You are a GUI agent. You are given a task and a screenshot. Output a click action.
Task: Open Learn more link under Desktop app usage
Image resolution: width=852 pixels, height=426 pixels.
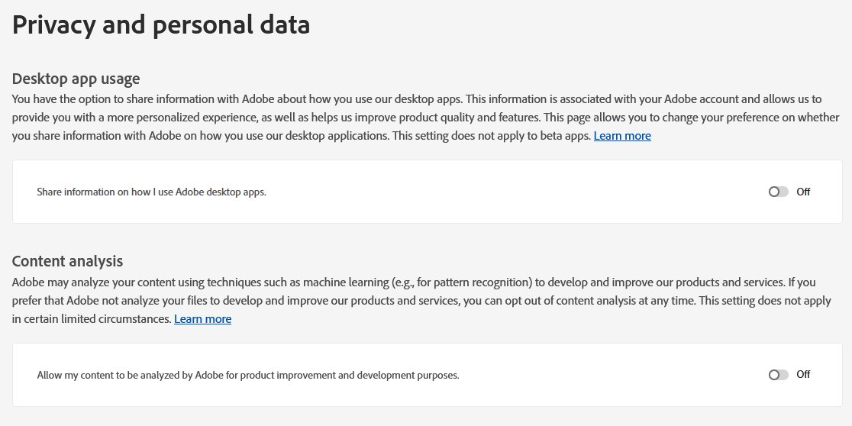point(622,136)
